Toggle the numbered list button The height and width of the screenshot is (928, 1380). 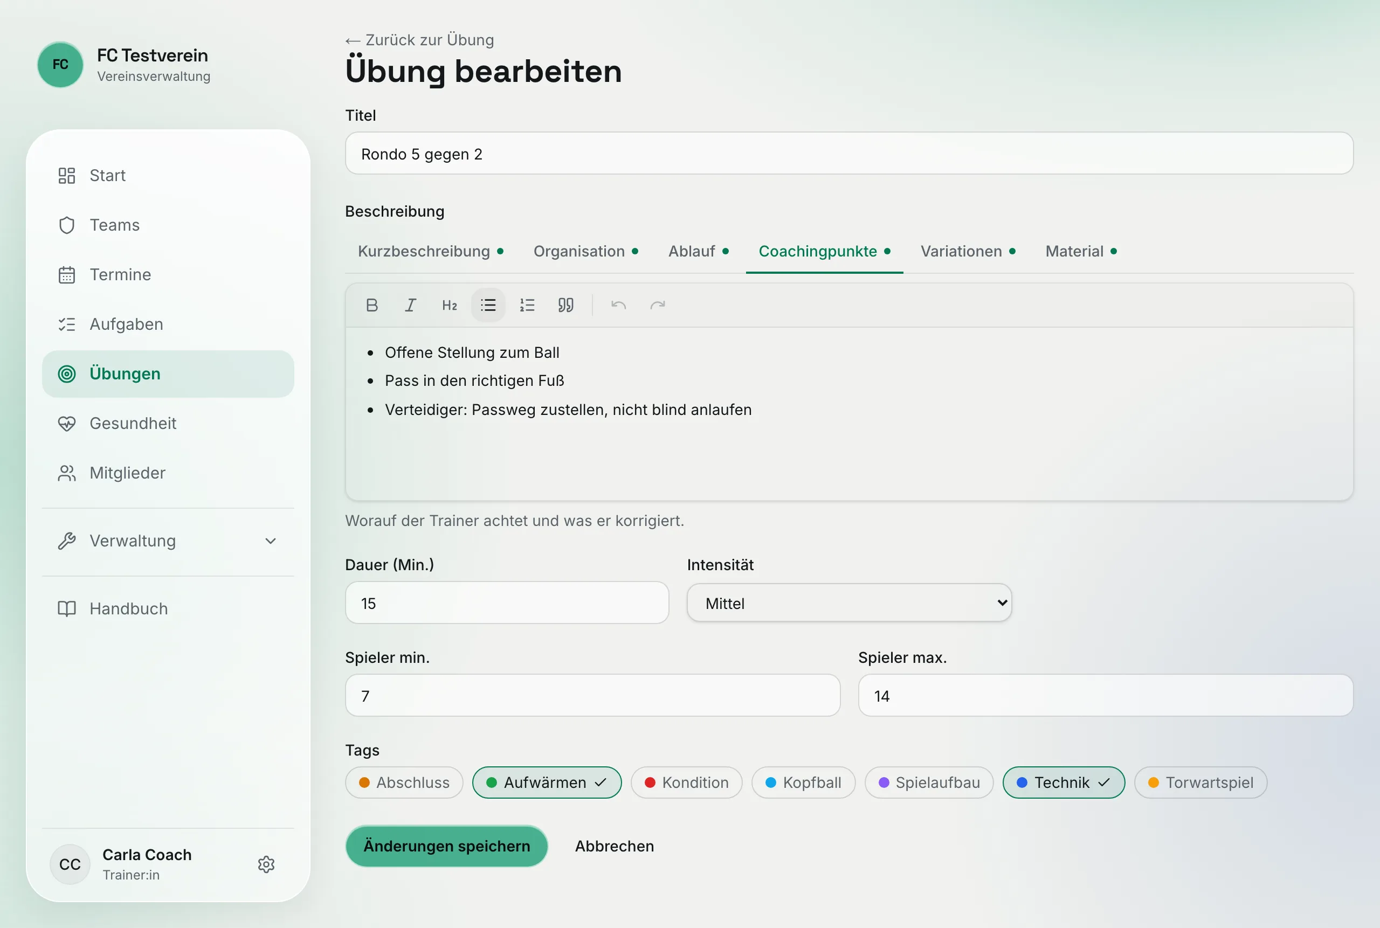(x=527, y=306)
